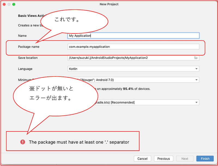Open the build configuration language dropdown

point(134,102)
